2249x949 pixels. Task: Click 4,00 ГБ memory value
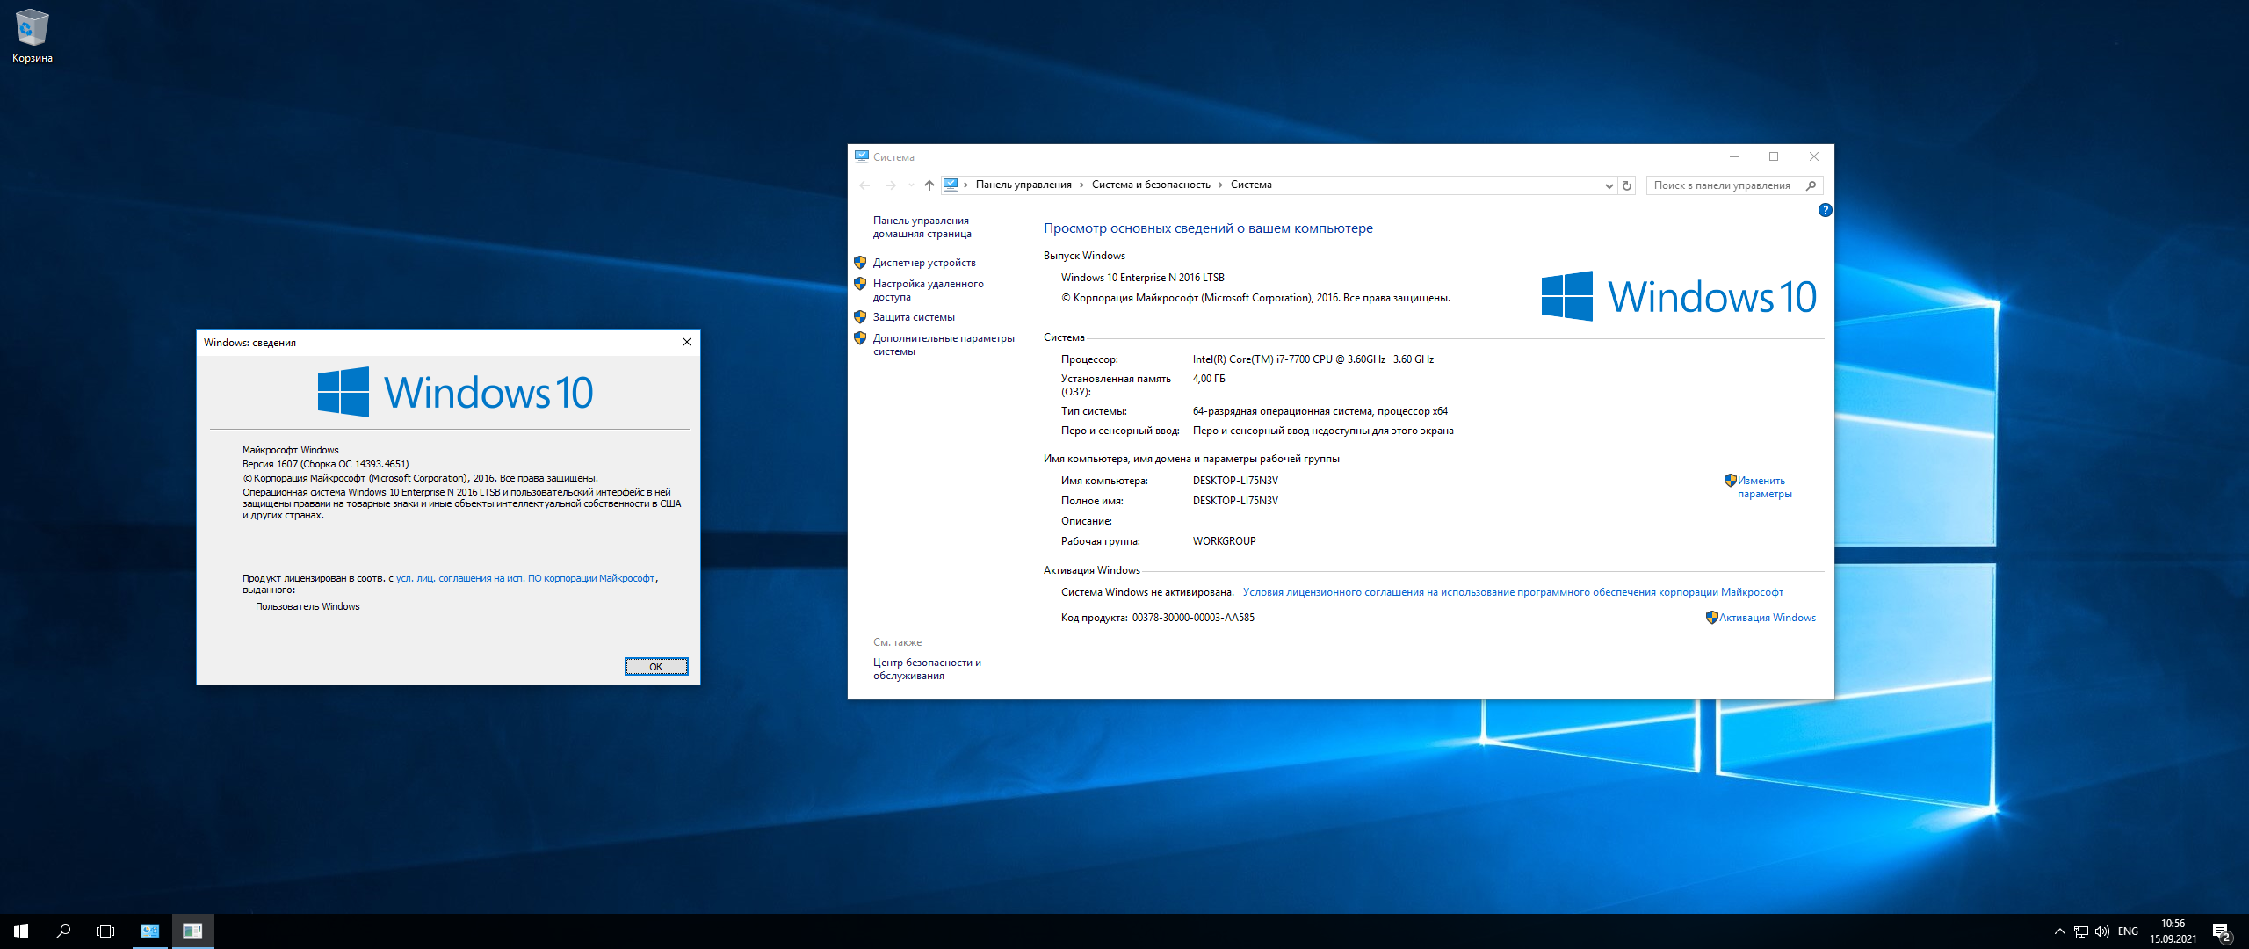(x=1209, y=379)
